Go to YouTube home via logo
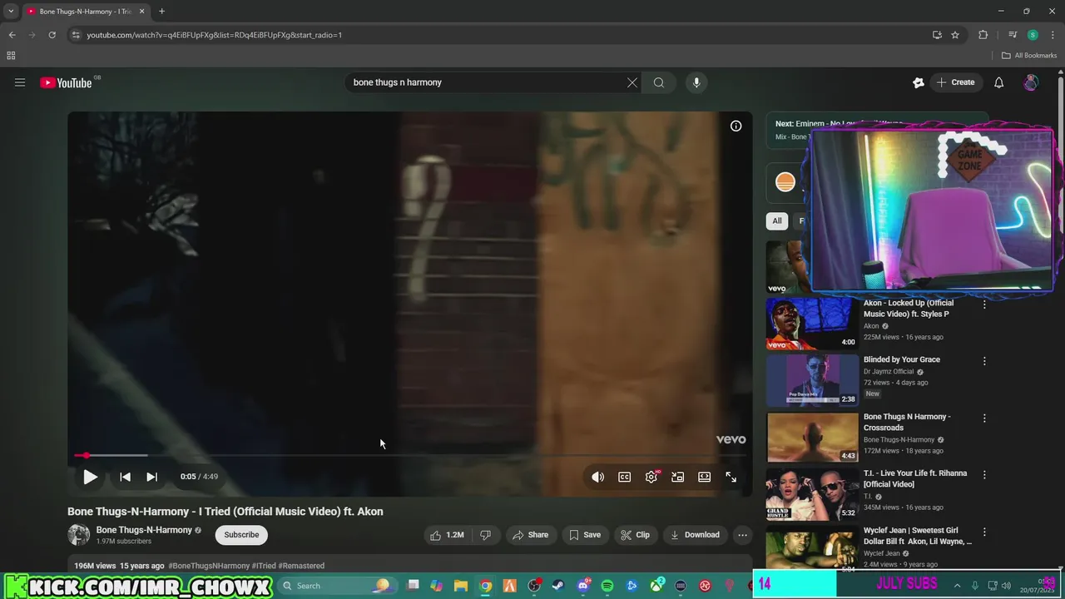 coord(66,82)
